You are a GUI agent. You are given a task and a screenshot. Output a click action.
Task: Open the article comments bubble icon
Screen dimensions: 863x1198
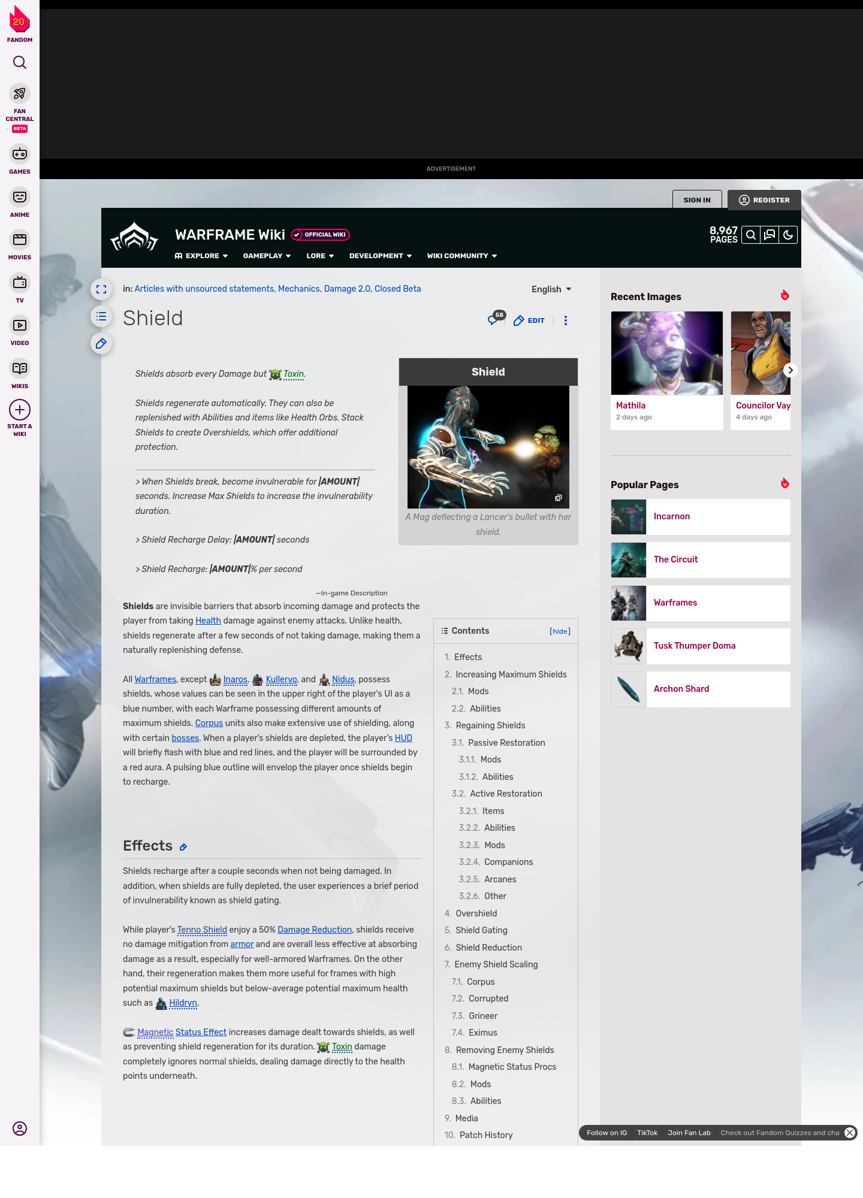pyautogui.click(x=493, y=320)
